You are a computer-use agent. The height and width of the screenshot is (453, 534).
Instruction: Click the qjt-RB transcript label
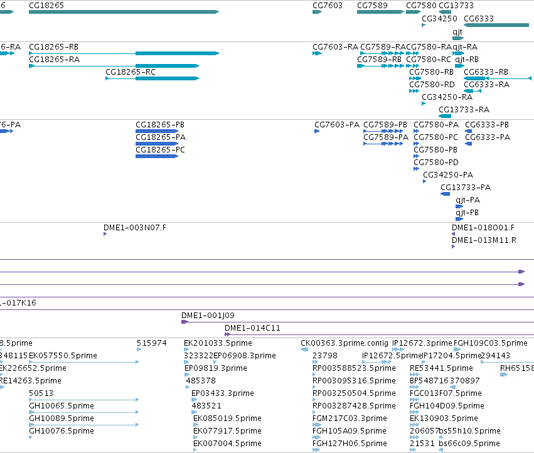467,60
